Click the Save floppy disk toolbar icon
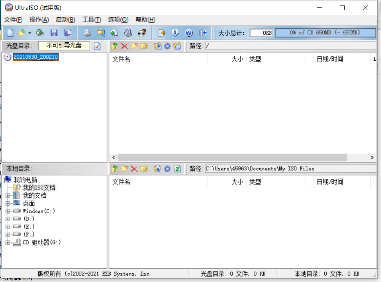The image size is (381, 282). click(54, 33)
